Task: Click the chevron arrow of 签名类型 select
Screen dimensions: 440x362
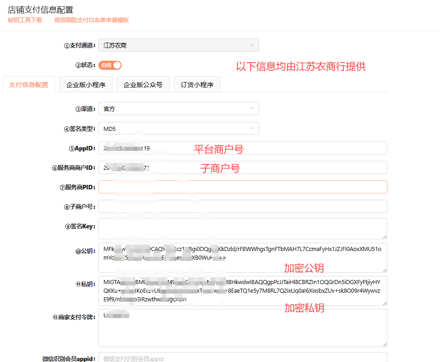Action: tap(252, 128)
